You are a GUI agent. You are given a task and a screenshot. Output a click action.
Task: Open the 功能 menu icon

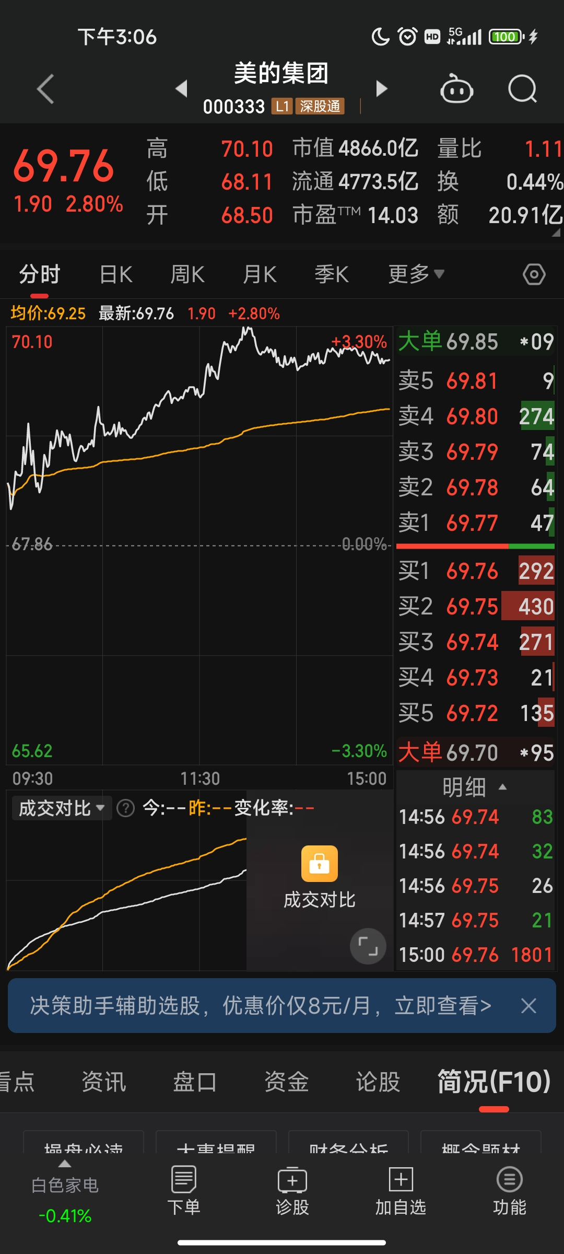point(509,1190)
